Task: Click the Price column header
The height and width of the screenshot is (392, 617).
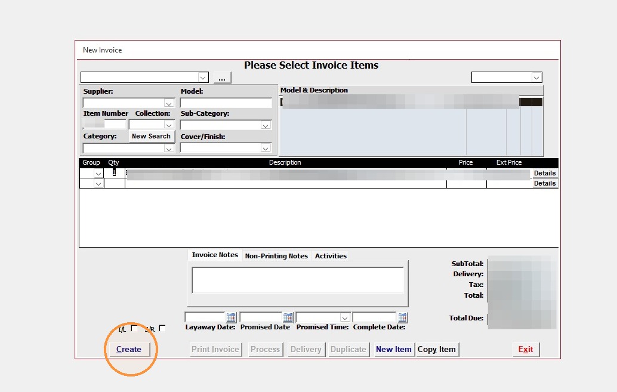Action: tap(465, 162)
